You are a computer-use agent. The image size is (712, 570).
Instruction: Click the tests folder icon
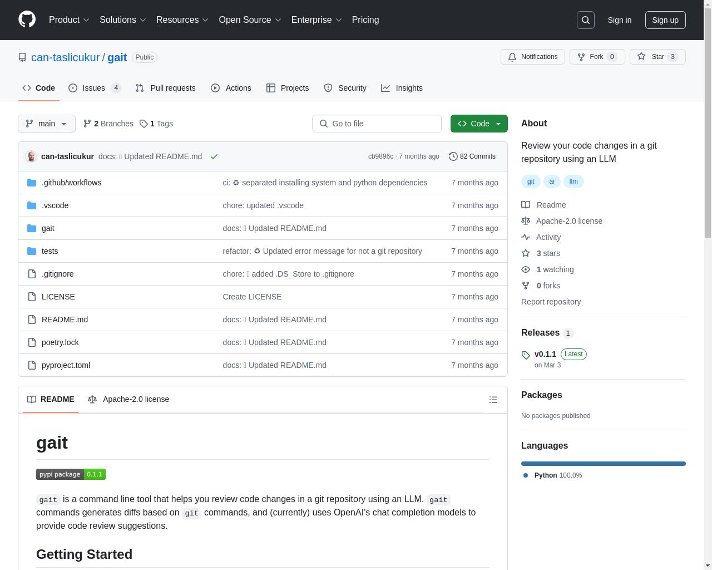click(32, 251)
